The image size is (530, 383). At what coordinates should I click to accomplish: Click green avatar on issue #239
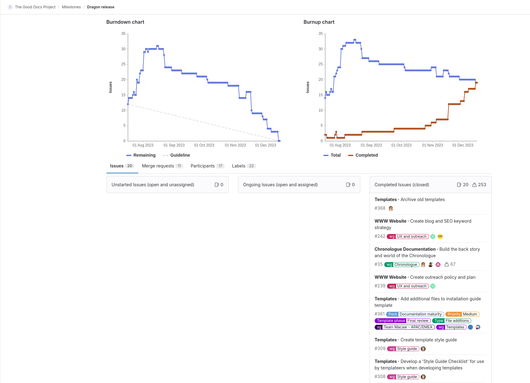433,286
